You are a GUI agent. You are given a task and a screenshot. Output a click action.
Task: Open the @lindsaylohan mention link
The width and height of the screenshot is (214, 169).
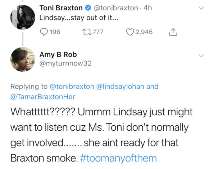click(120, 87)
